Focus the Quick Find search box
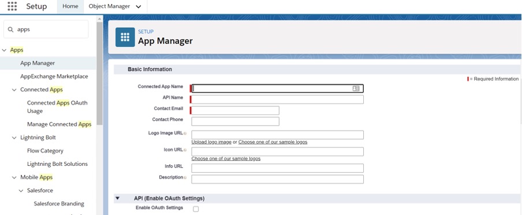The height and width of the screenshot is (215, 522). tap(46, 29)
